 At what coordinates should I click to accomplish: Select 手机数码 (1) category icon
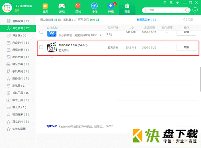pyautogui.click(x=8, y=71)
